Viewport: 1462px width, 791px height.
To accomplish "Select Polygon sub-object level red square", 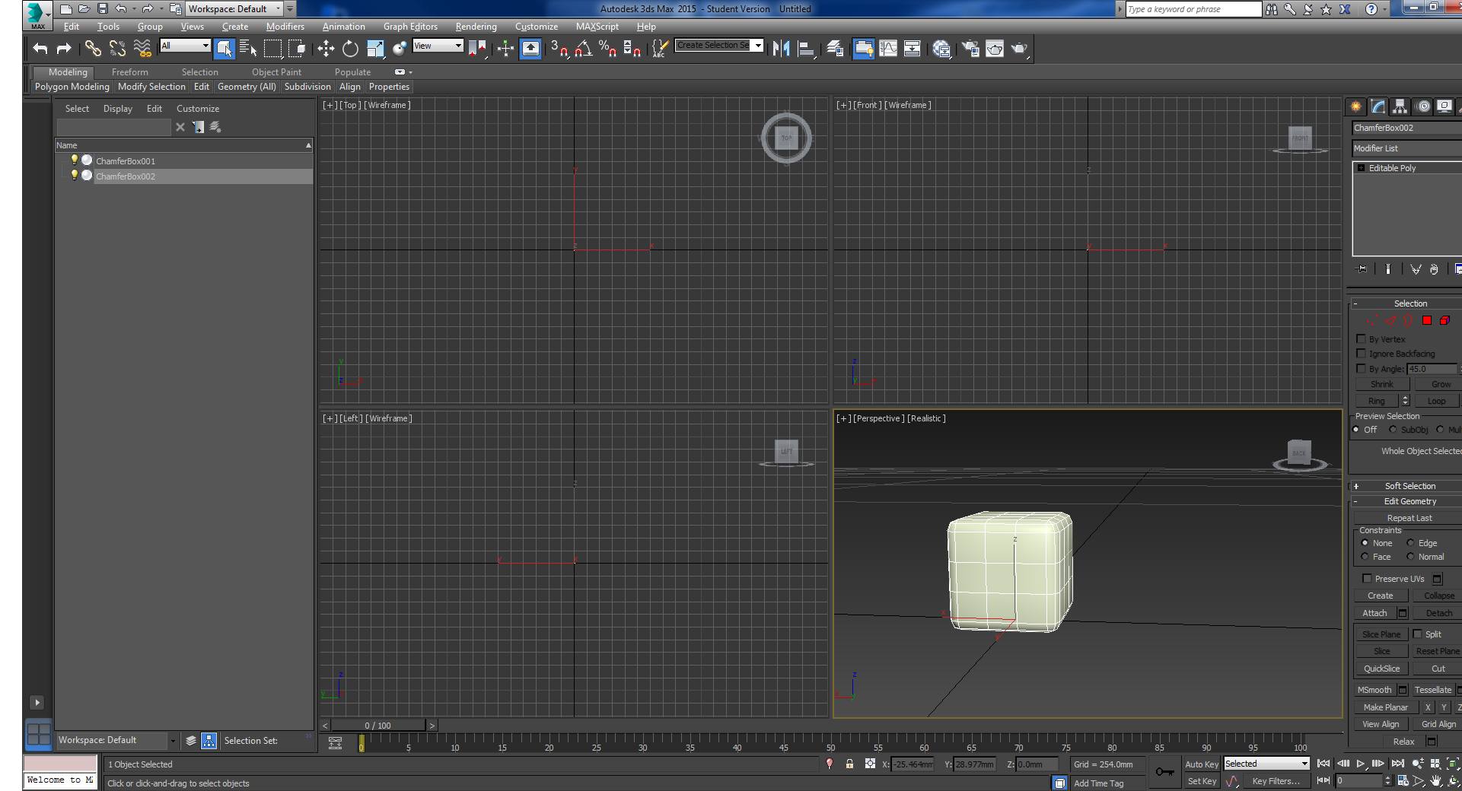I will point(1427,321).
